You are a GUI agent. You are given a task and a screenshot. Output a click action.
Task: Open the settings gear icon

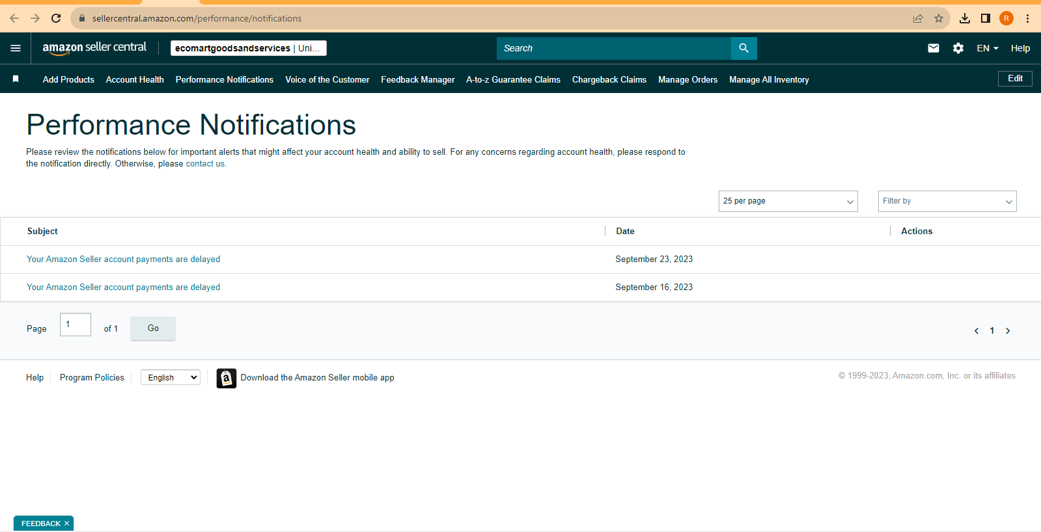click(958, 48)
